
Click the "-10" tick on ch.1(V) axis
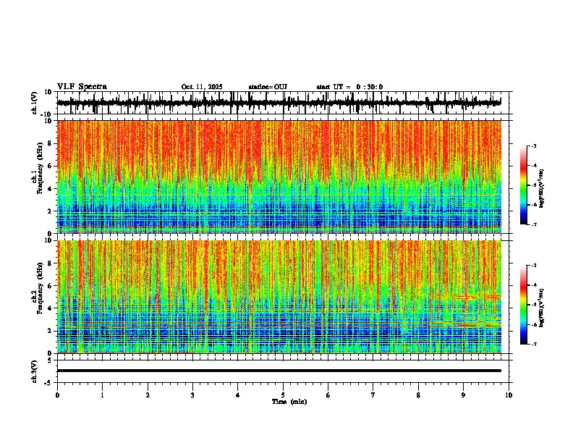pyautogui.click(x=47, y=114)
